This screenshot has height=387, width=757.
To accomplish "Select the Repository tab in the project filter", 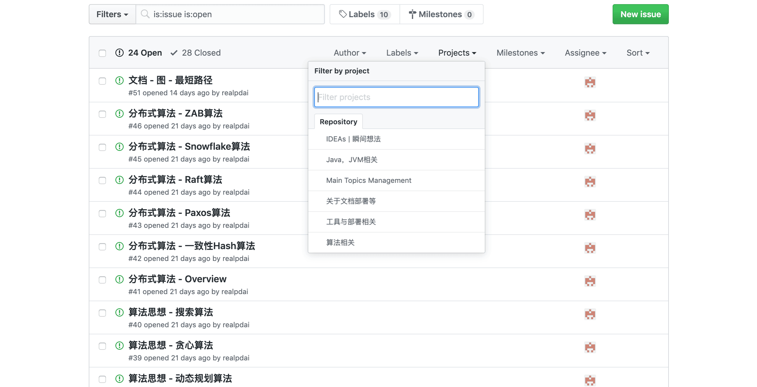I will [338, 122].
